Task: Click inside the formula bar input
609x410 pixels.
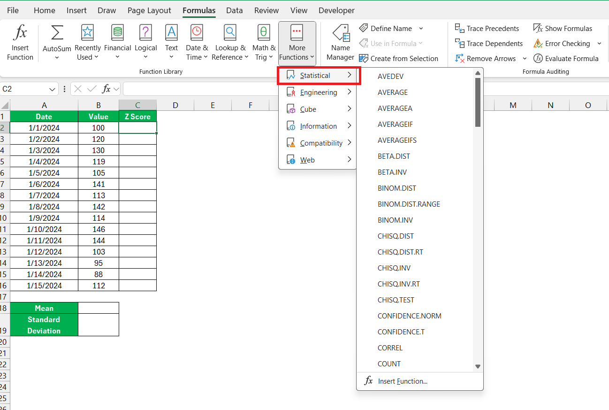Action: pos(366,89)
